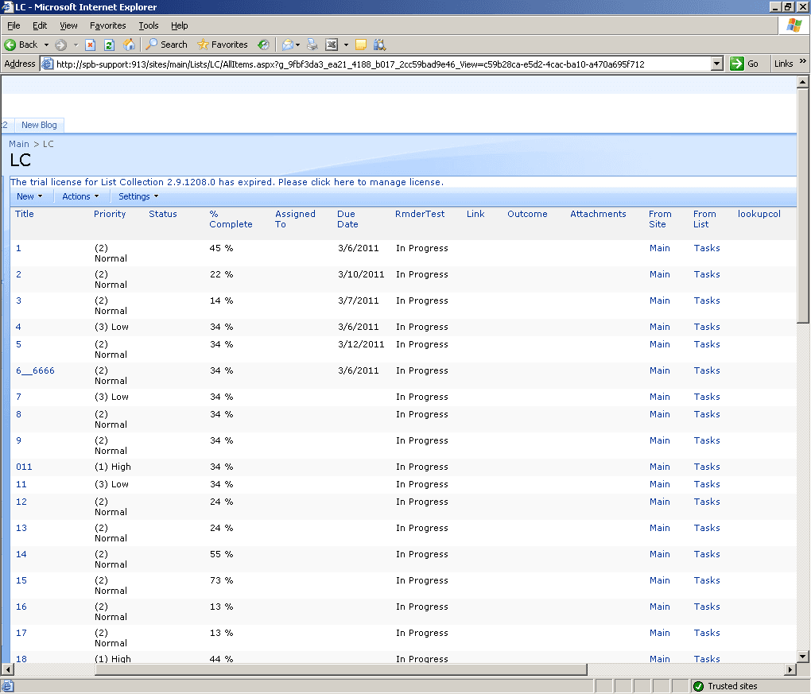Click the 3/12/2011 due date cell
Image resolution: width=811 pixels, height=694 pixels.
[x=361, y=344]
